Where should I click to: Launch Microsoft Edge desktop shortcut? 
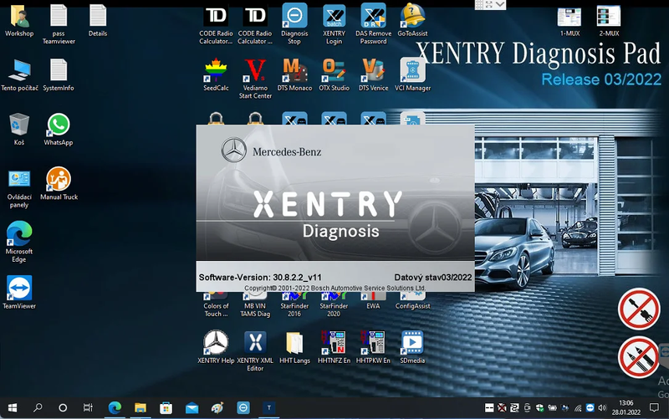[x=19, y=243]
